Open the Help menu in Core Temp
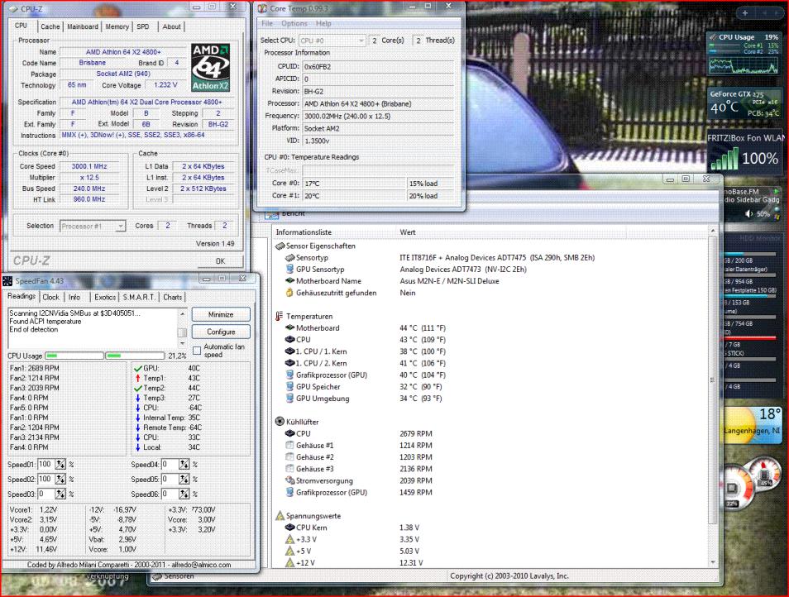Viewport: 789px width, 597px height. 323,23
